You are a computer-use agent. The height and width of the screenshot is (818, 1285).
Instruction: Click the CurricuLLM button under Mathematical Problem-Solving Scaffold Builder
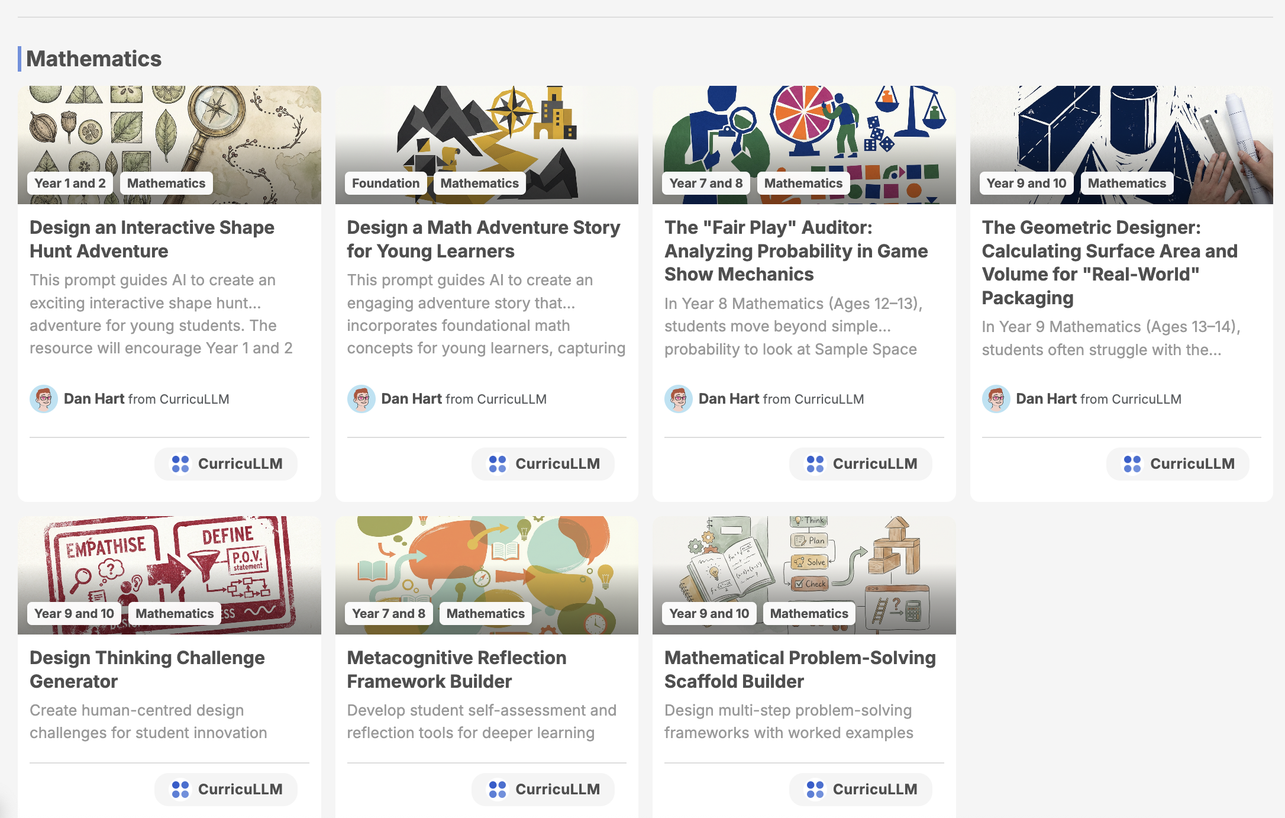coord(860,789)
